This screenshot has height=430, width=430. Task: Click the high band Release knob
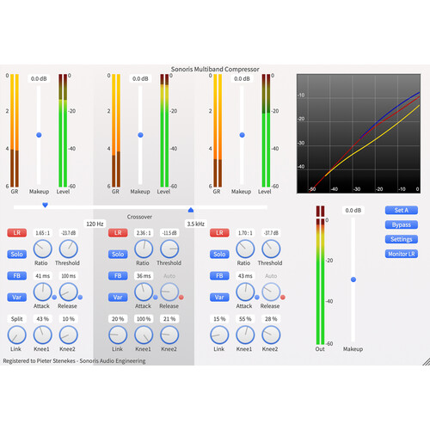[x=271, y=292]
